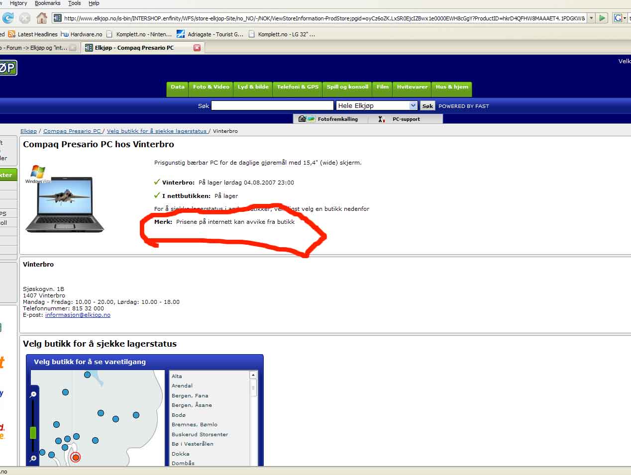
Task: Expand the address bar history dropdown
Action: [x=591, y=18]
